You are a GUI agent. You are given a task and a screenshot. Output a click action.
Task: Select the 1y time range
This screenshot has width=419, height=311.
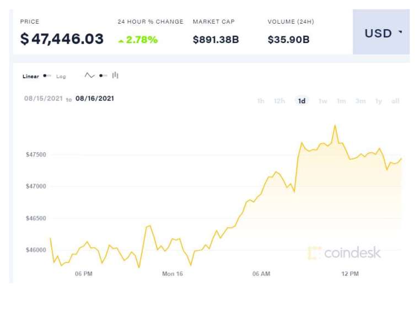tap(378, 101)
